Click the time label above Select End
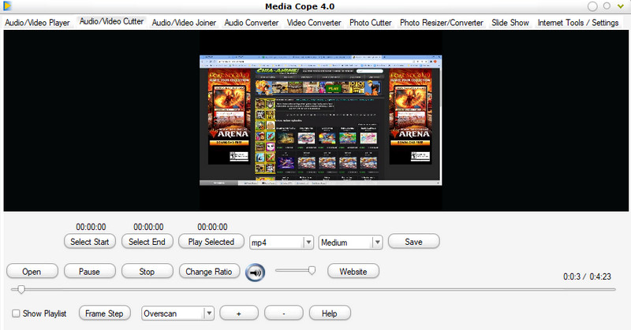 [x=148, y=227]
